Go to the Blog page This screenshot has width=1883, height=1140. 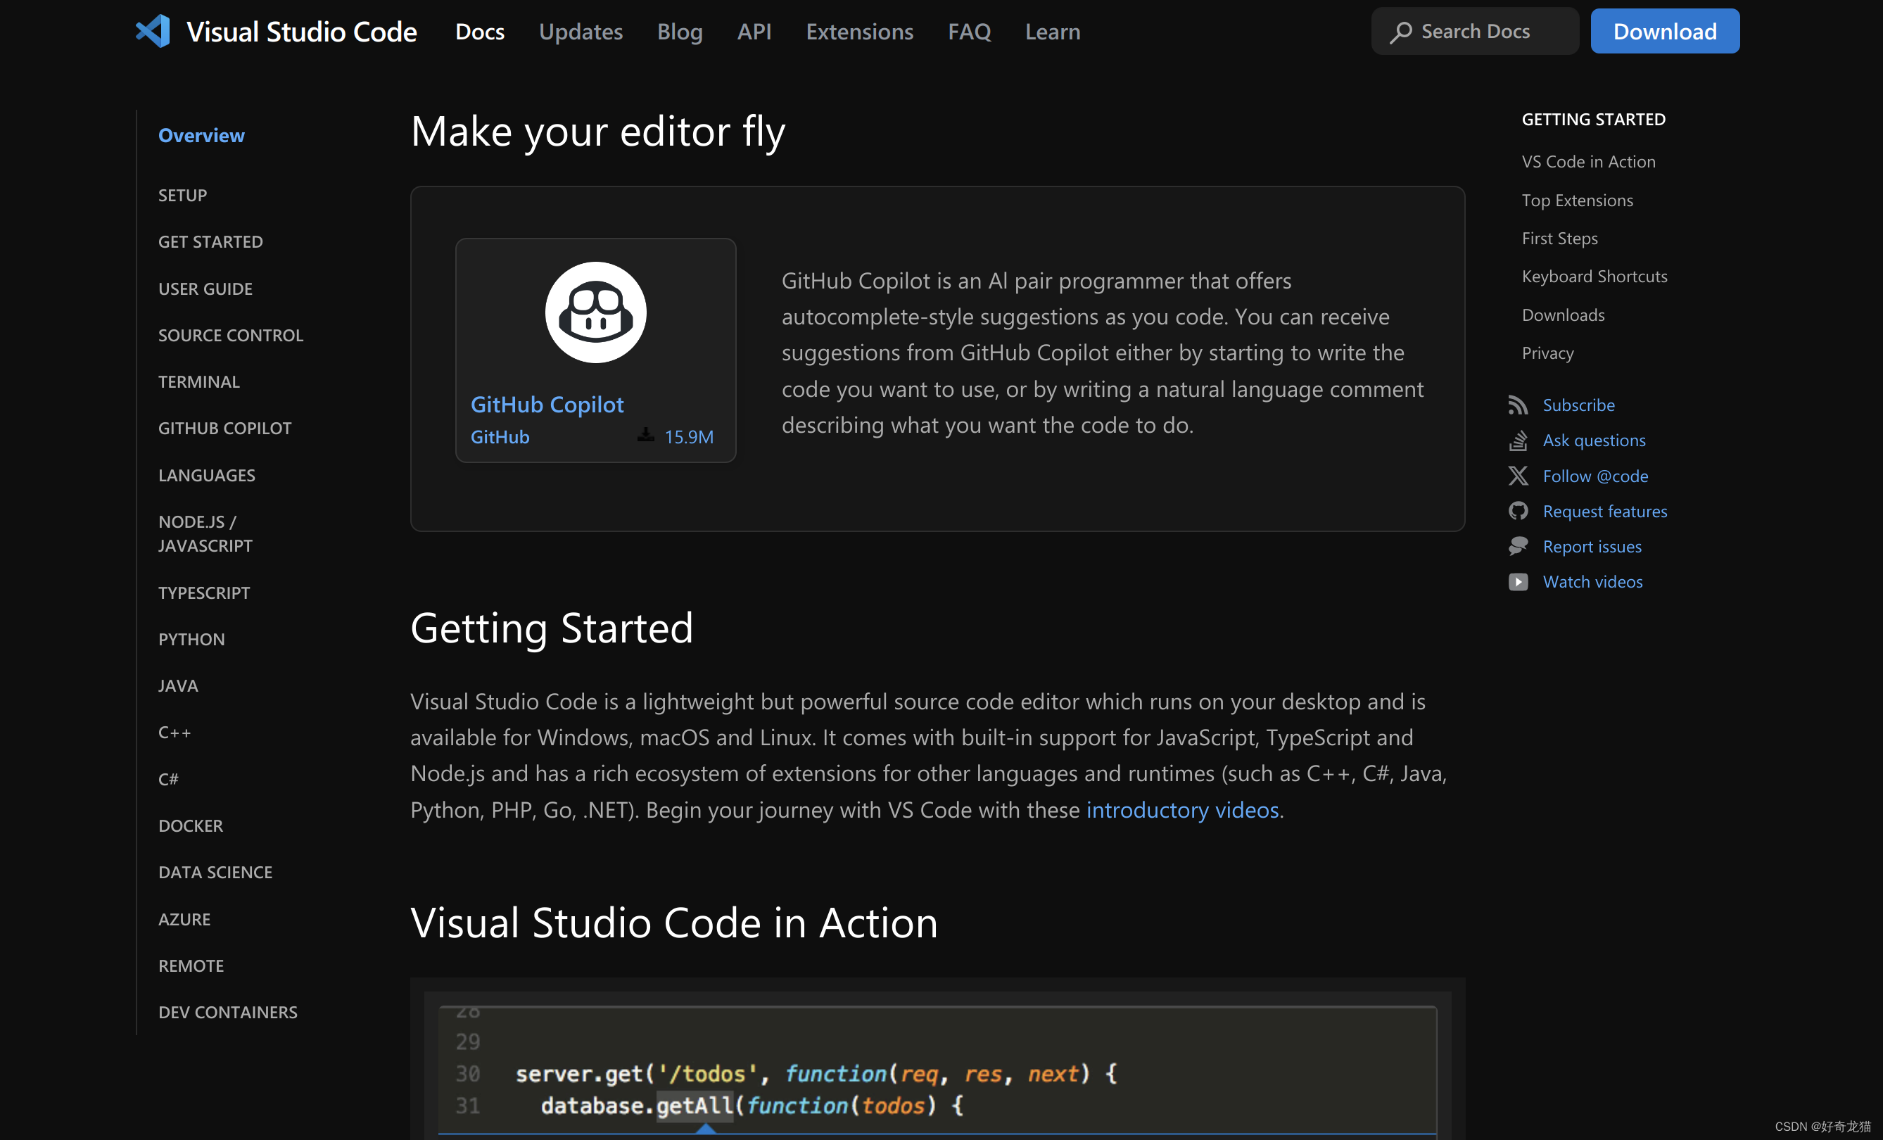(x=679, y=32)
